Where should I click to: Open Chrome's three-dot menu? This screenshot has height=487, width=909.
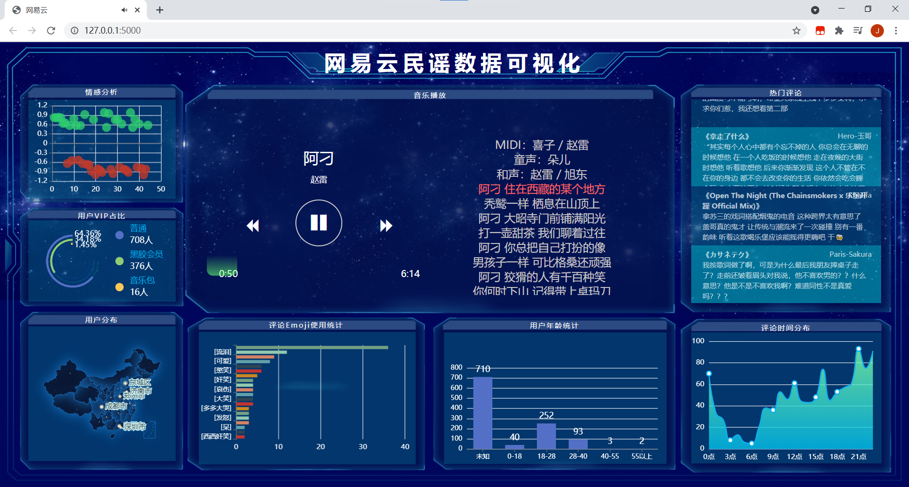[896, 31]
